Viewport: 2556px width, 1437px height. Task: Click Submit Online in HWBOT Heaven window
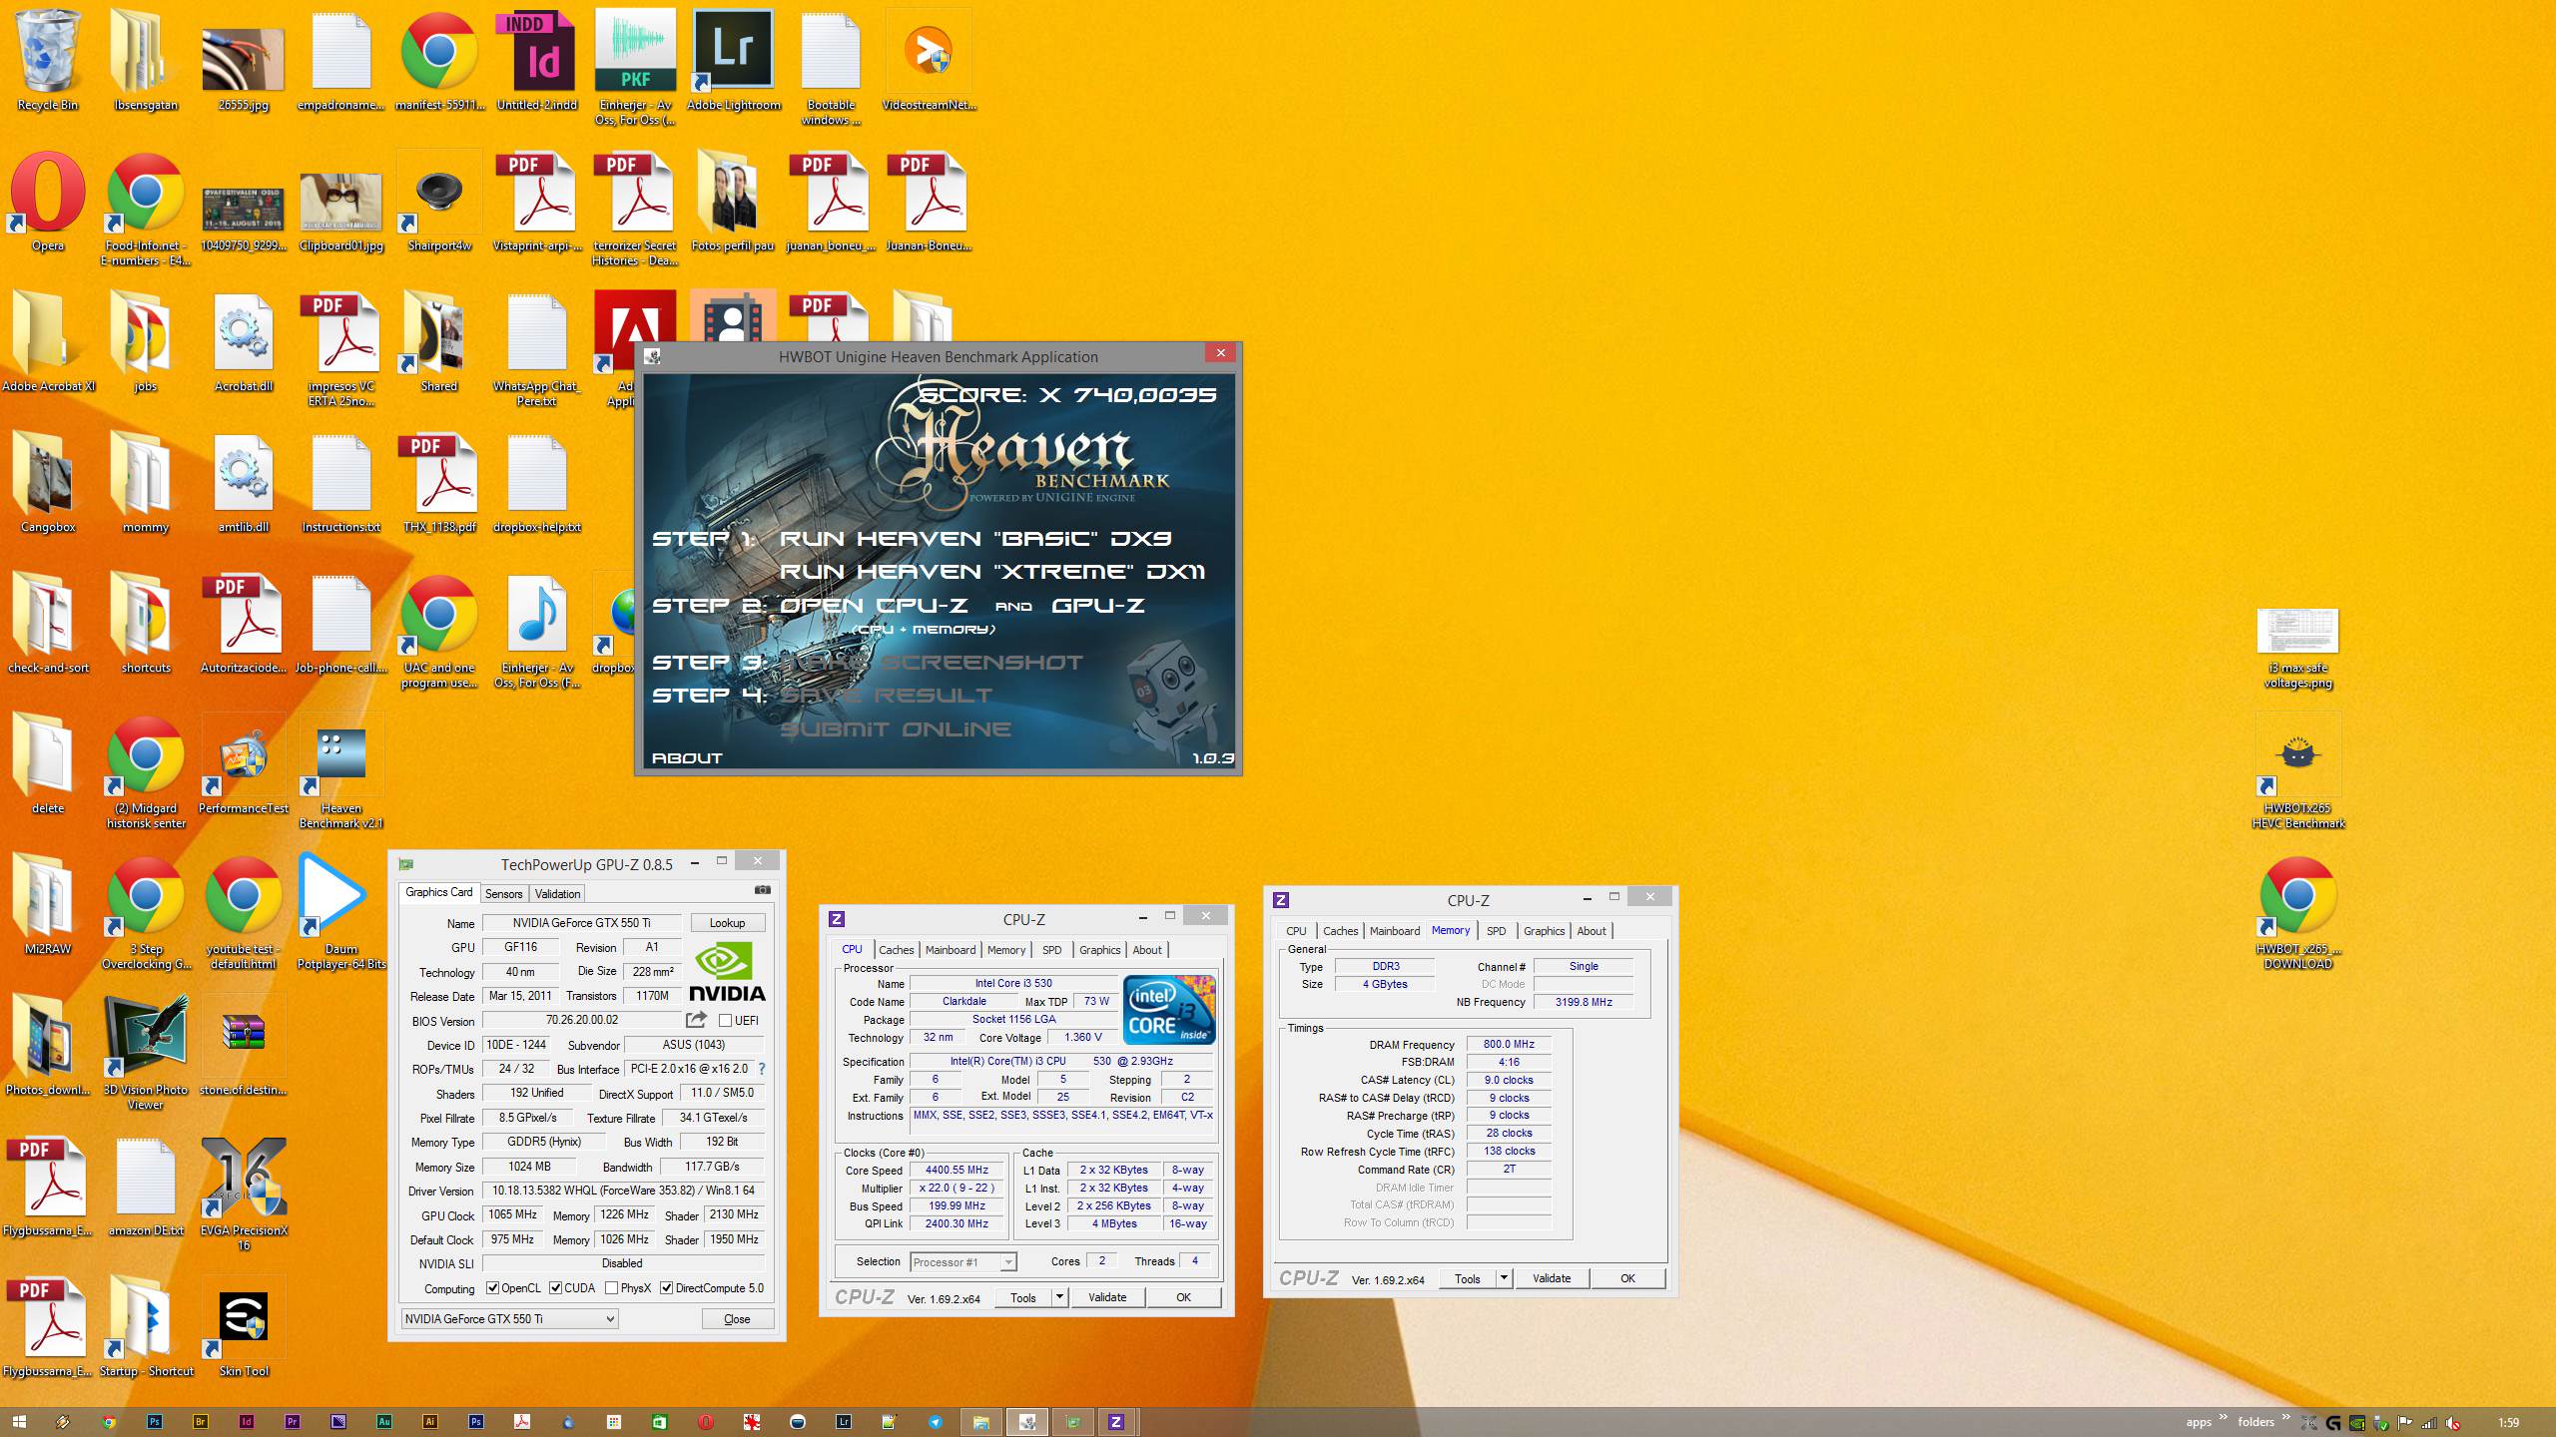896,729
